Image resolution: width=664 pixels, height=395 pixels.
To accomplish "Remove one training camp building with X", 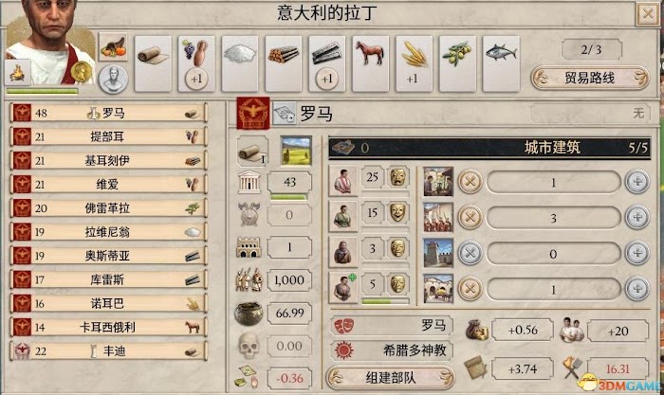I will (470, 217).
